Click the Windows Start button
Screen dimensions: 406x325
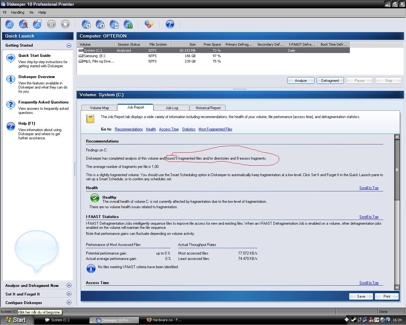[x=16, y=320]
